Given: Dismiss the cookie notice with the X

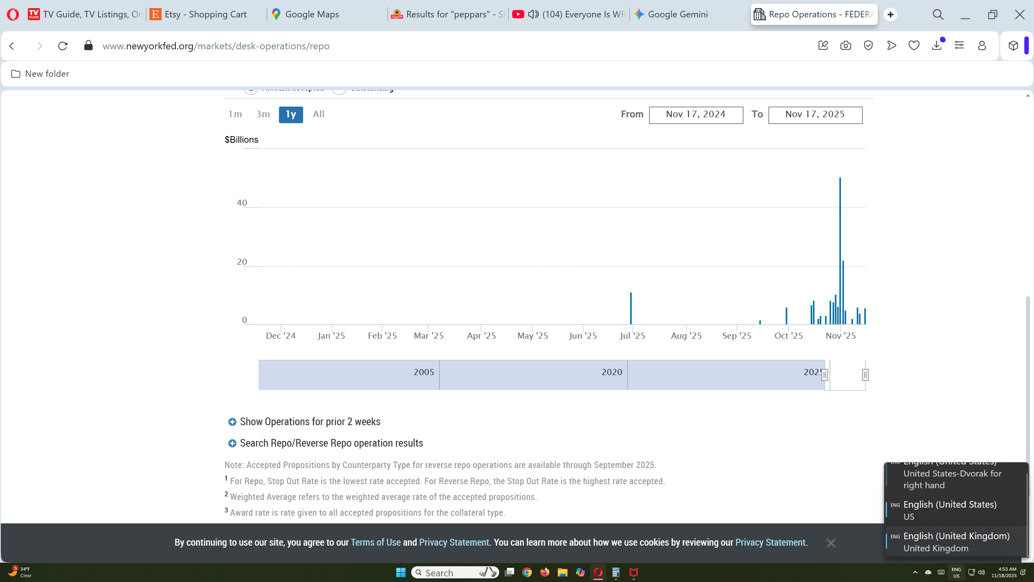Looking at the screenshot, I should tap(831, 543).
